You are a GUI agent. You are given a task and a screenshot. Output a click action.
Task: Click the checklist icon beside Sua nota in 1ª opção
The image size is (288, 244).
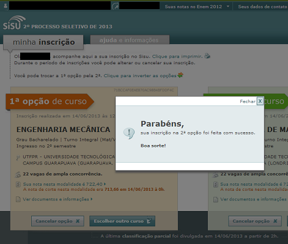pos(18,184)
